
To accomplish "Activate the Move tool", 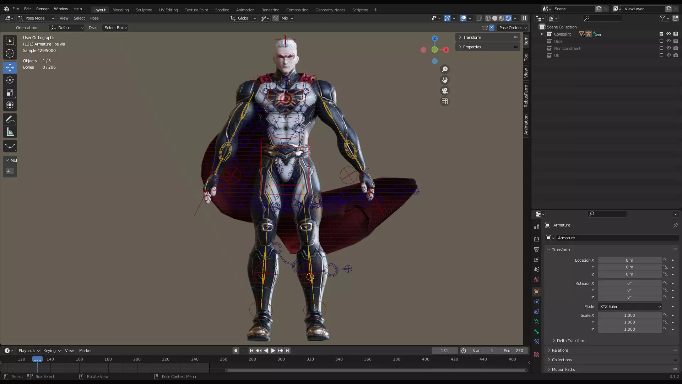I will 10,67.
